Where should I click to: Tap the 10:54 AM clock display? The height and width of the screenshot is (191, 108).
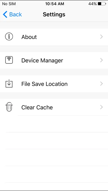click(x=55, y=4)
